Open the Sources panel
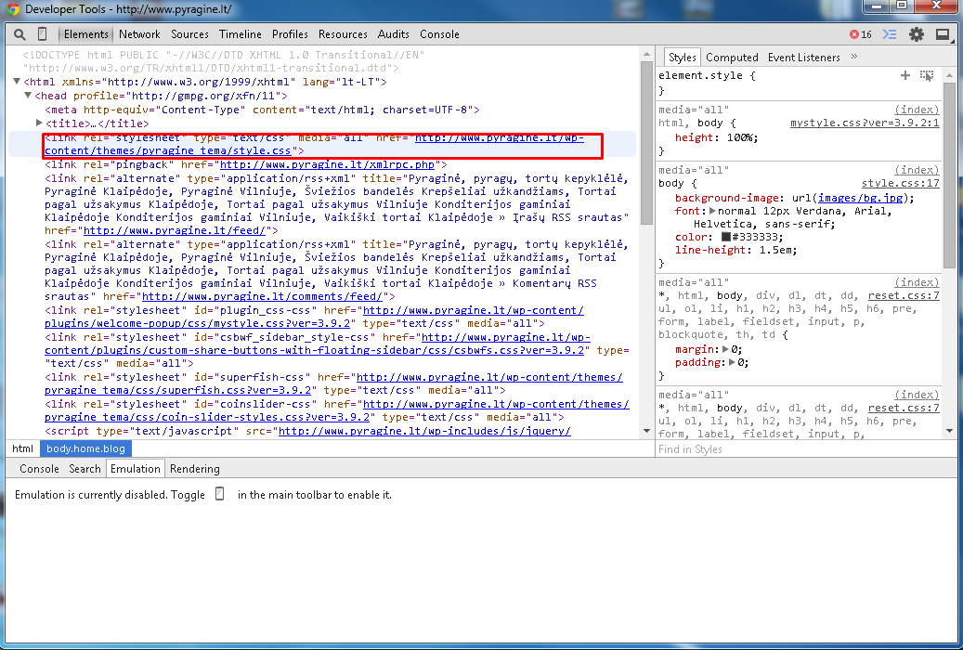 coord(189,34)
